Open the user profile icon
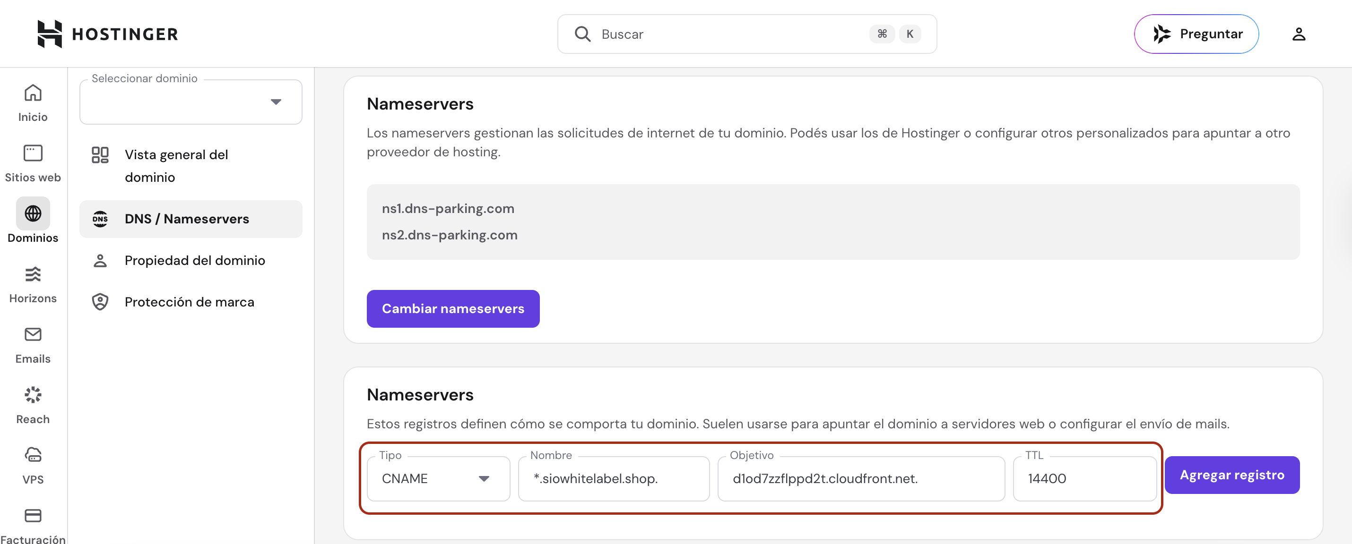 click(x=1298, y=34)
